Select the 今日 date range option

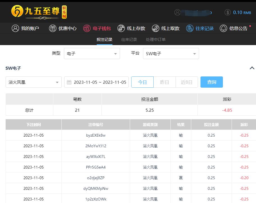click(x=142, y=82)
